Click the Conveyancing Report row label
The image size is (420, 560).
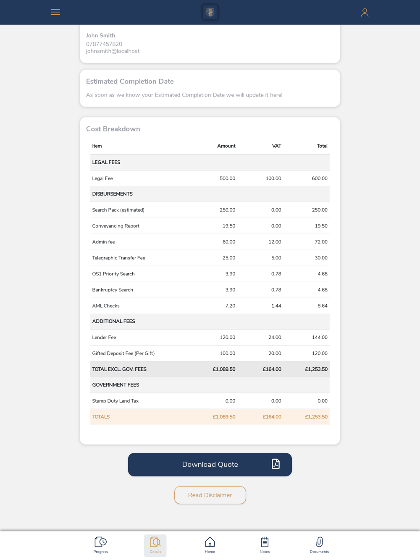coord(116,226)
